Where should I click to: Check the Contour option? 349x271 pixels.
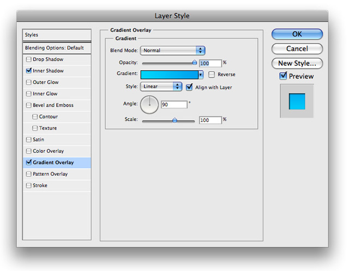35,116
